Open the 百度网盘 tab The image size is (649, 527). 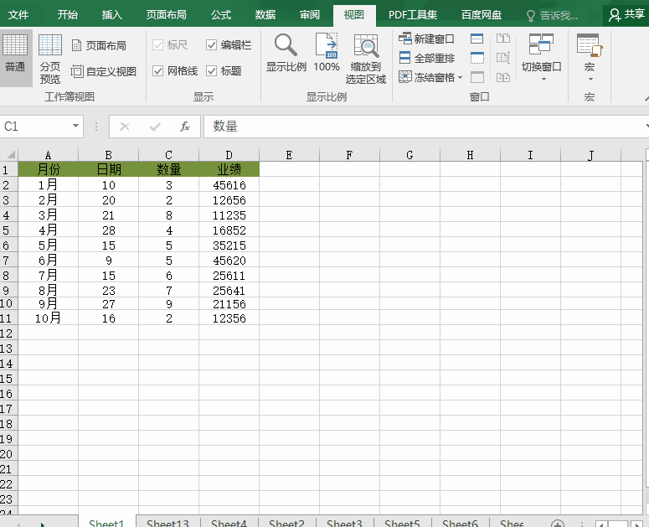pyautogui.click(x=482, y=15)
